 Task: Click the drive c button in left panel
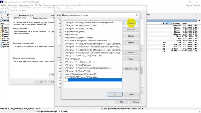pyautogui.click(x=2, y=12)
